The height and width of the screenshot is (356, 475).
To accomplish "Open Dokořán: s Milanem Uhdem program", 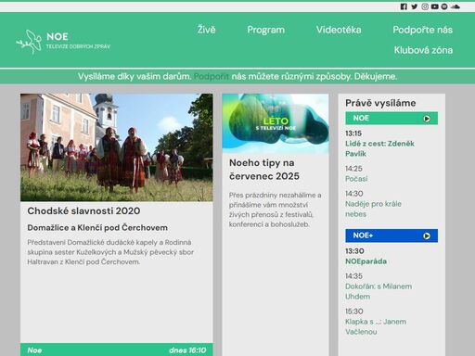I will tap(379, 291).
